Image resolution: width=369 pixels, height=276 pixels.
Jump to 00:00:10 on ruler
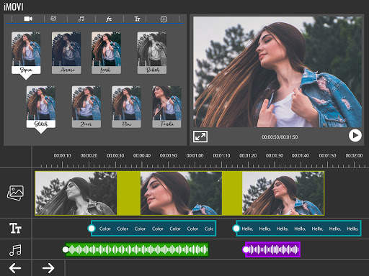(62, 156)
